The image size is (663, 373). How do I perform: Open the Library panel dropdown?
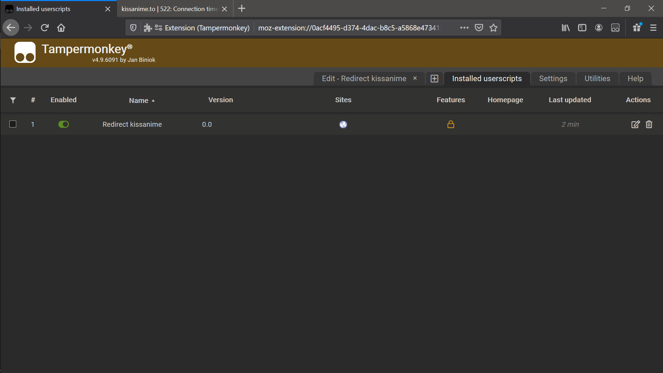coord(565,28)
